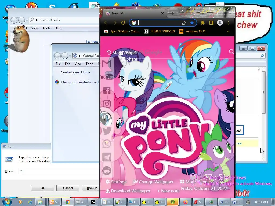Open Settings on new tab page
This screenshot has width=275, height=206.
coord(116,182)
